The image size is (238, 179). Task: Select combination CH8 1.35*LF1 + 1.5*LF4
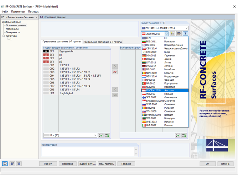coord(77,89)
